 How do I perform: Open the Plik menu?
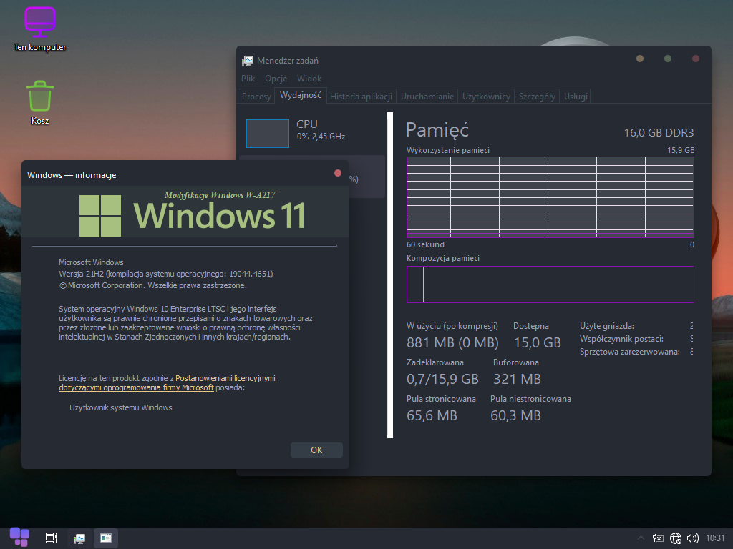[x=248, y=79]
